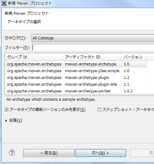Expand the 拡張(V) advanced section

pos(6,120)
